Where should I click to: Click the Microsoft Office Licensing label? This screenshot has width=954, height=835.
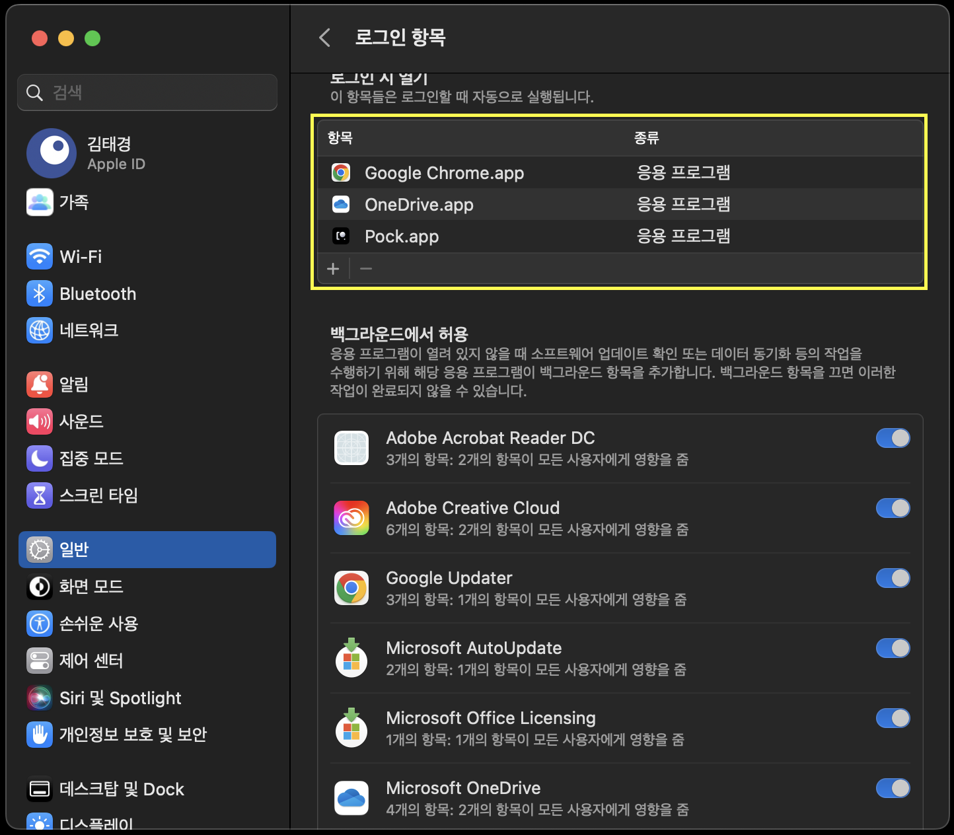point(491,718)
